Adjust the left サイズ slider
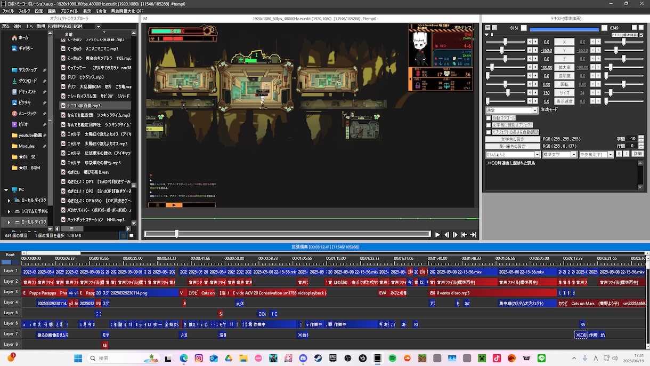The image size is (650, 366). (x=506, y=93)
